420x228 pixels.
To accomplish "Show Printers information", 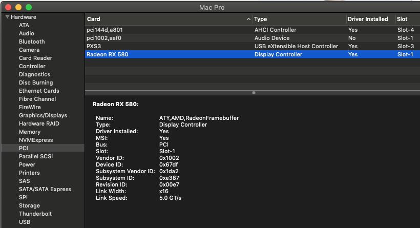I will coord(29,173).
